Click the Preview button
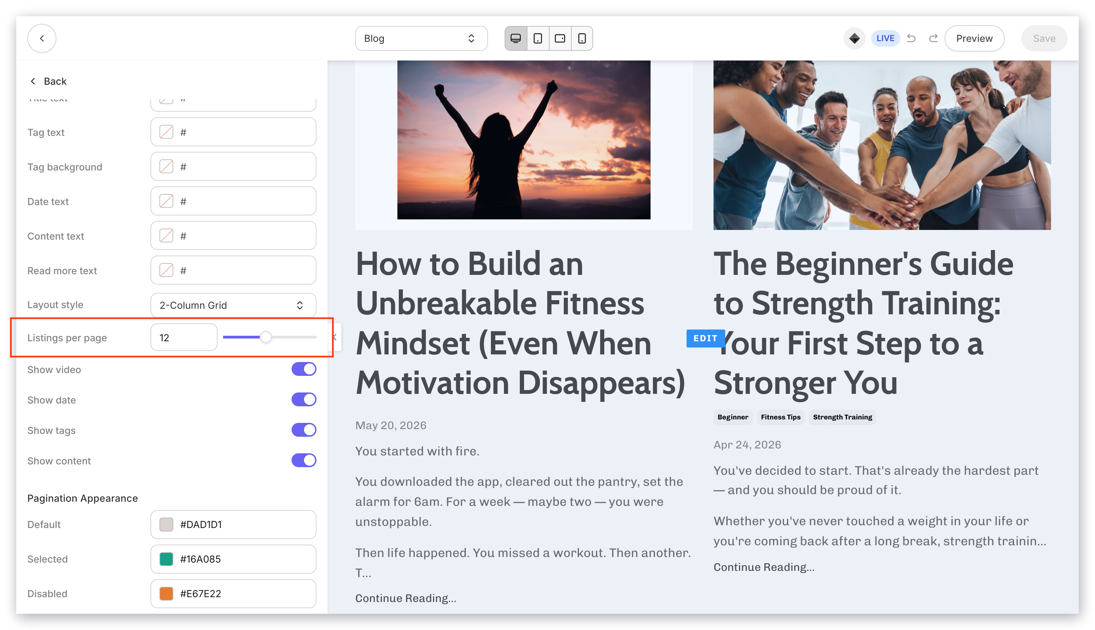Viewport: 1095px width, 630px height. (x=974, y=38)
